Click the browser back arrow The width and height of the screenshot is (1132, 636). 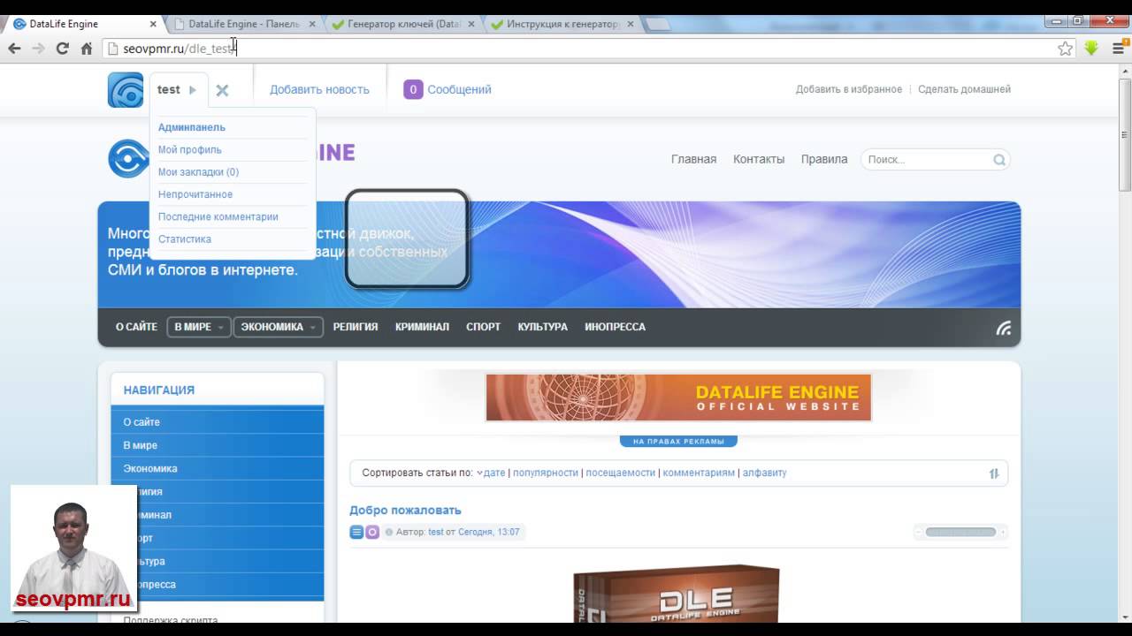tap(14, 49)
